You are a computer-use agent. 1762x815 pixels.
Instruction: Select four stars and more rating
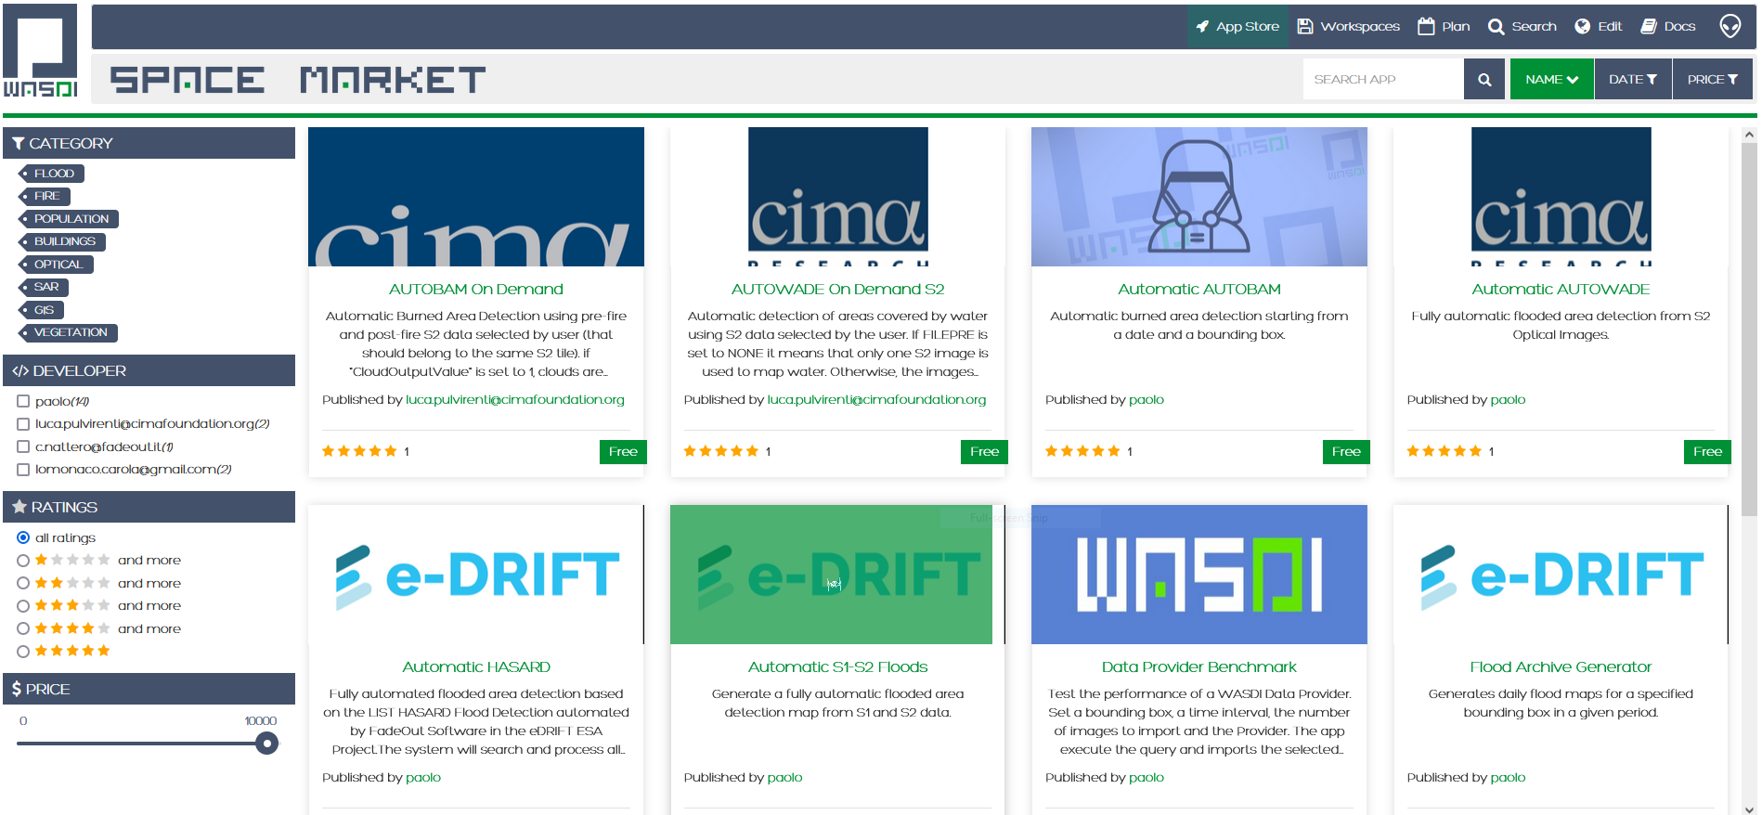tap(23, 628)
